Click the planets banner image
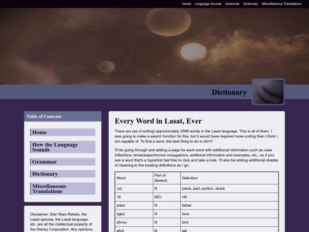 click(x=154, y=46)
